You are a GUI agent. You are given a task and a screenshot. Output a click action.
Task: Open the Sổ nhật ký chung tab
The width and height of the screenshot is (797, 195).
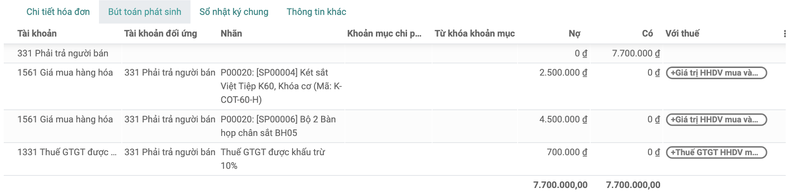(x=234, y=12)
